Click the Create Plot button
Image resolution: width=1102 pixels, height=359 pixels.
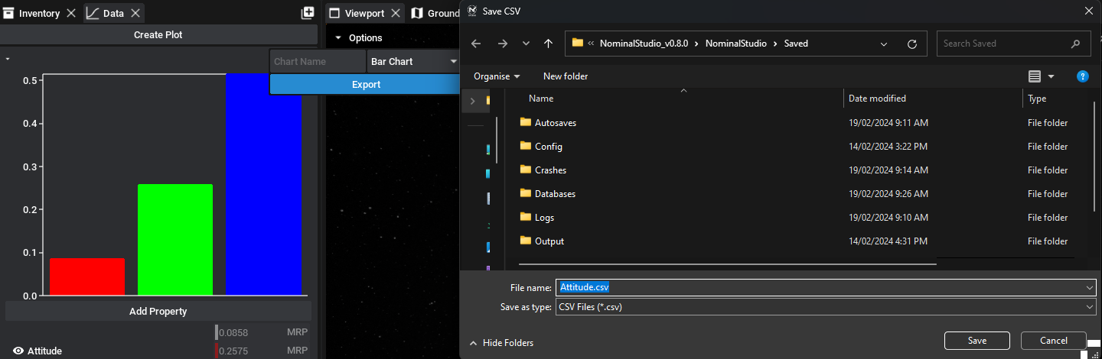[158, 34]
